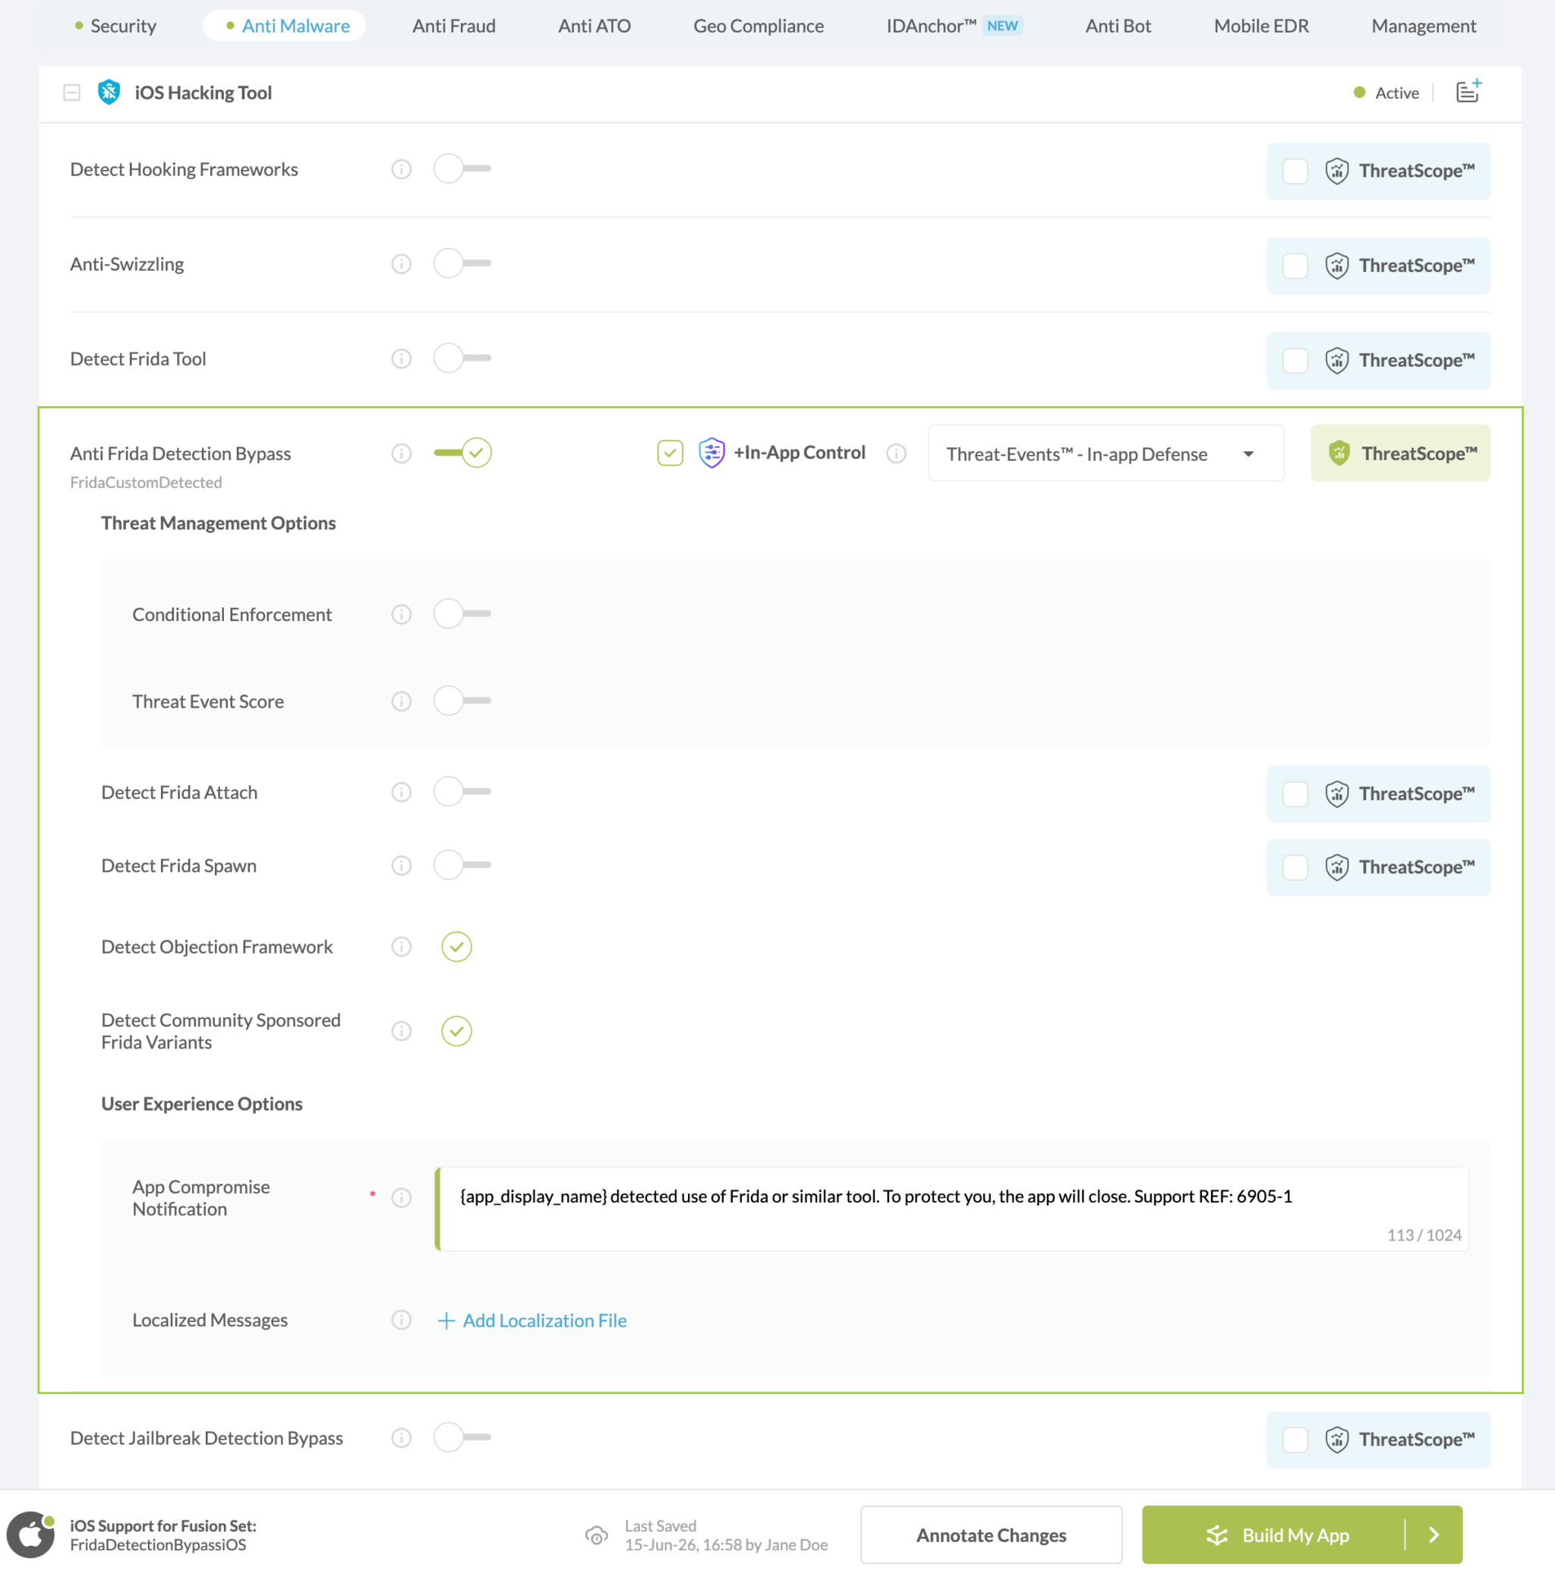Viewport: 1555px width, 1577px height.
Task: Open info icon for Detect Frida Spawn
Action: 401,866
